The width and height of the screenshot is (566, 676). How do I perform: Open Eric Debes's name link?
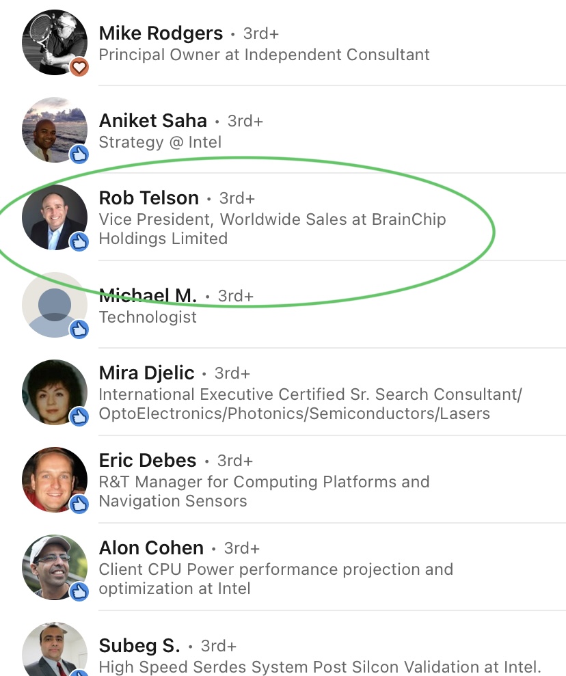(x=147, y=461)
